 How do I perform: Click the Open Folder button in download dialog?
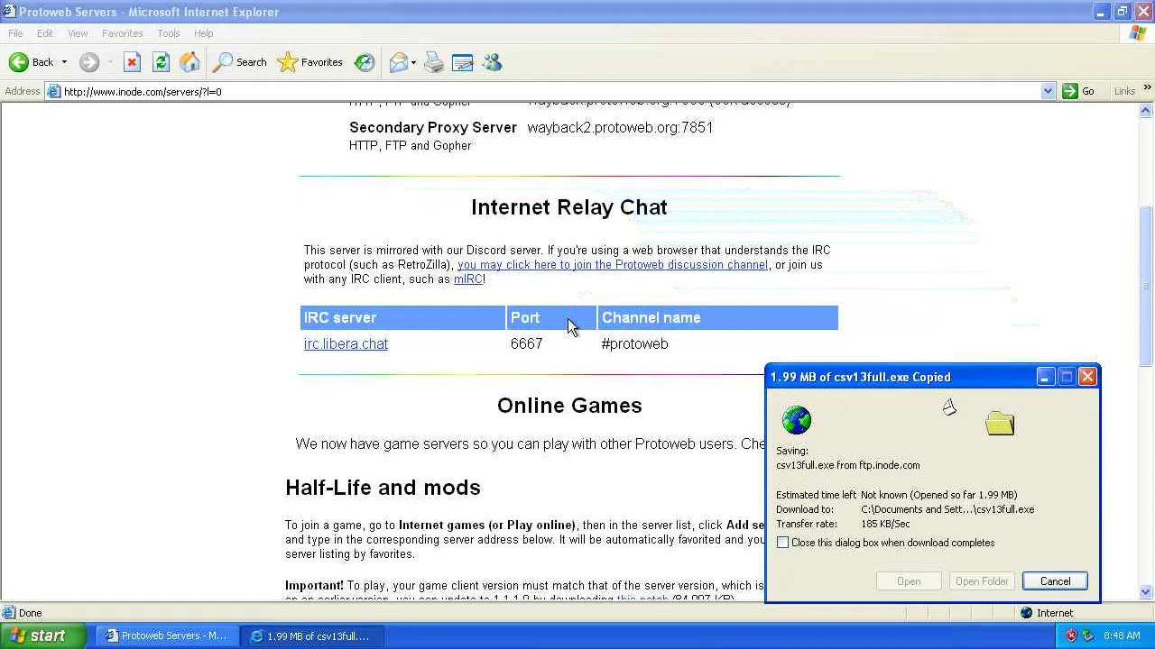982,581
